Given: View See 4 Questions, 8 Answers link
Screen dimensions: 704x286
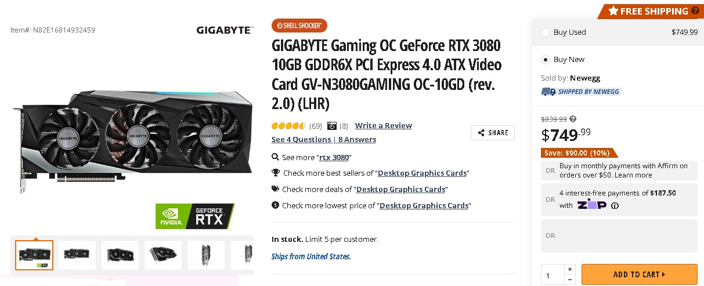Looking at the screenshot, I should coord(323,140).
